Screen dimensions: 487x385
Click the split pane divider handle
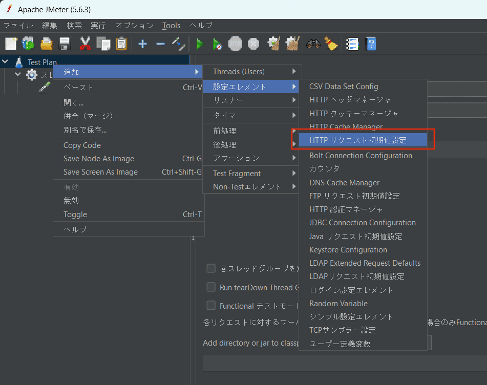point(193,239)
